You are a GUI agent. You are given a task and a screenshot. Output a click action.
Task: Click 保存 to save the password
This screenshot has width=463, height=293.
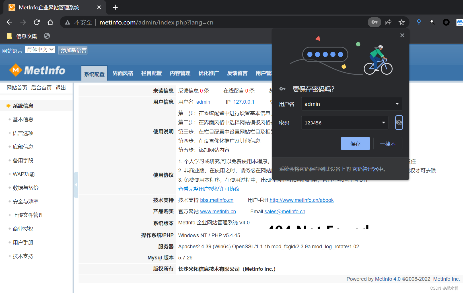[355, 144]
